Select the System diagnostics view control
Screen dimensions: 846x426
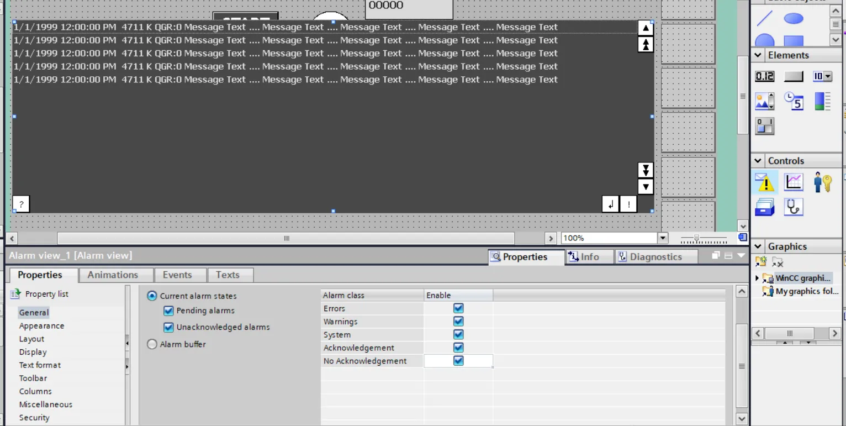(794, 207)
